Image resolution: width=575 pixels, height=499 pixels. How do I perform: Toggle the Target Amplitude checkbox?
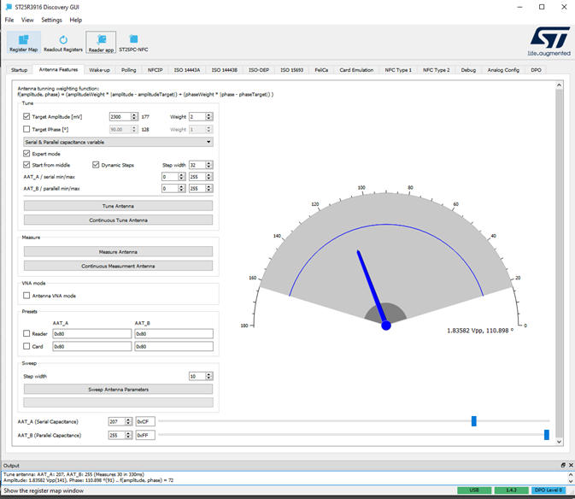pos(26,116)
